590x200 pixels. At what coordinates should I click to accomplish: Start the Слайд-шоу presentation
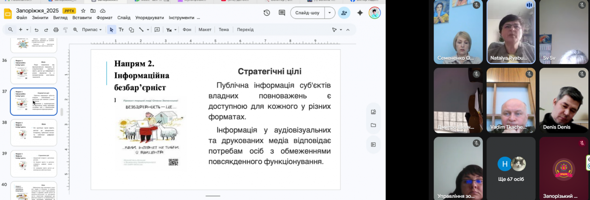307,13
